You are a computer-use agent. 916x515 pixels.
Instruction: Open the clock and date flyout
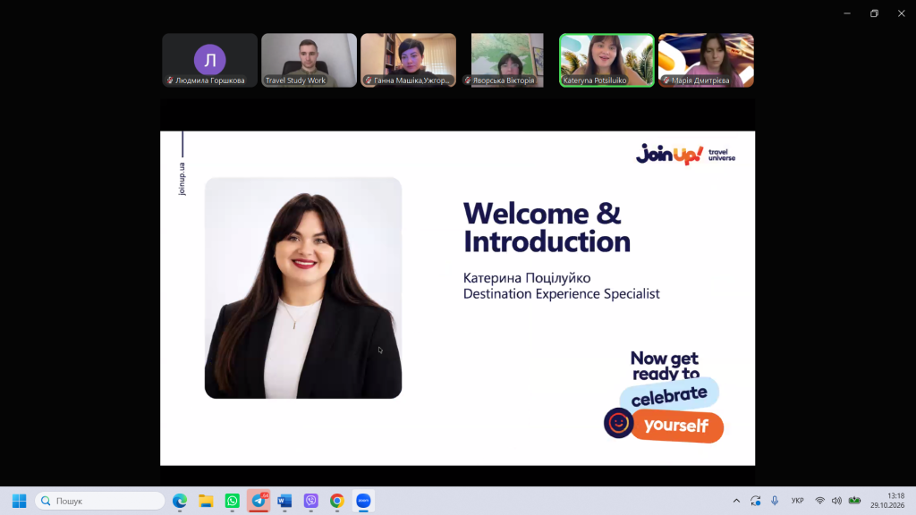point(887,501)
